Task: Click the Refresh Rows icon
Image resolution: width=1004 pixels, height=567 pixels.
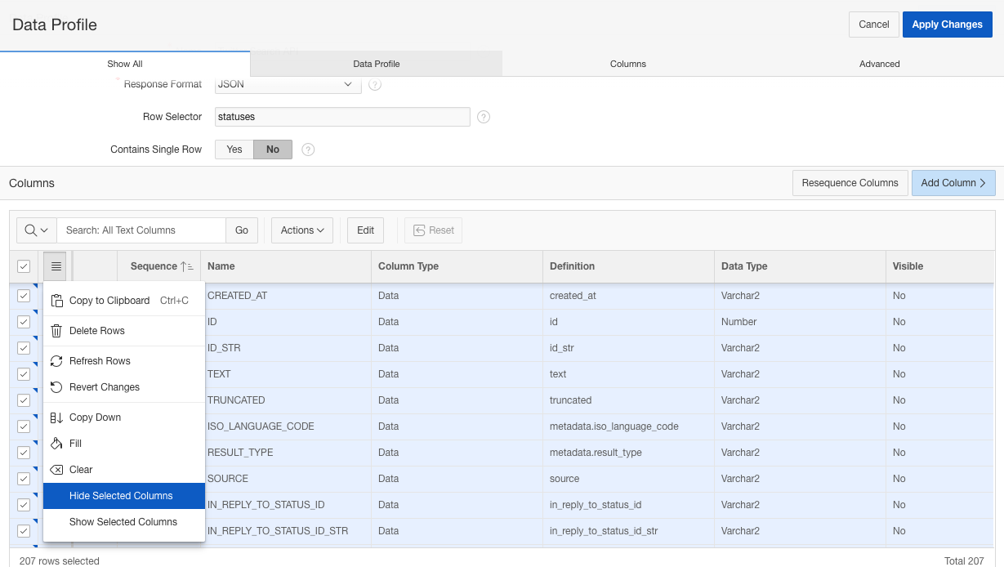Action: tap(56, 361)
